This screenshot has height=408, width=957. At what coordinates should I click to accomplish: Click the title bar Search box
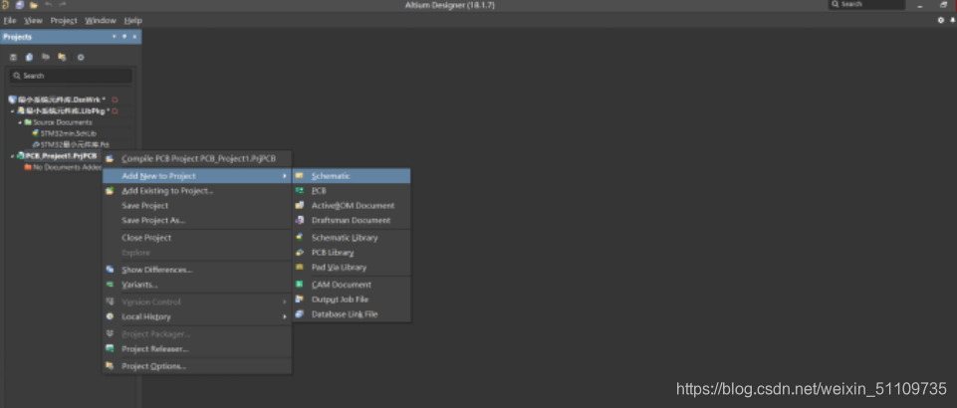click(866, 4)
